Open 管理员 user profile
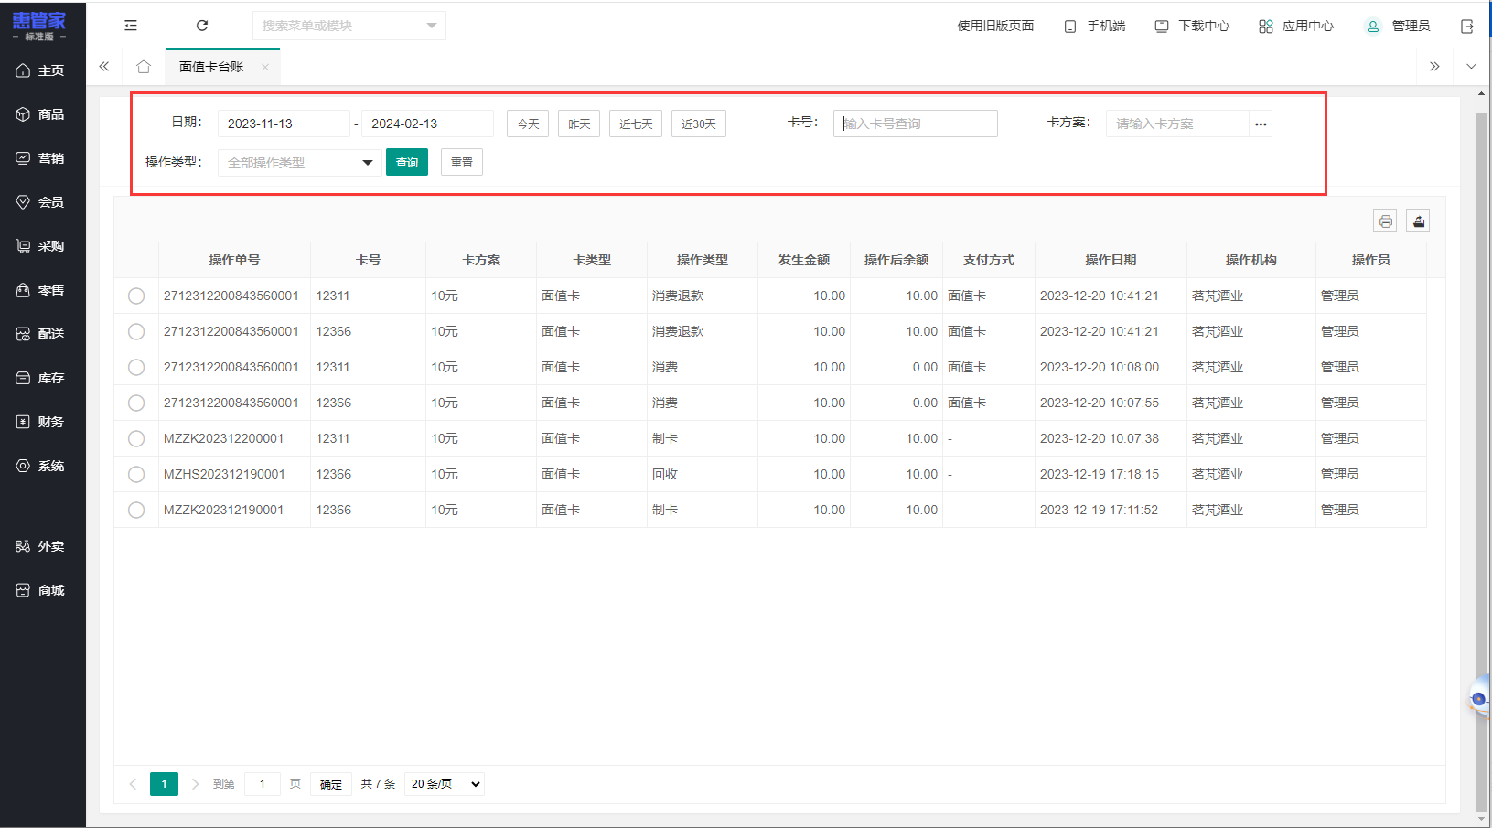This screenshot has height=828, width=1492. (1398, 27)
